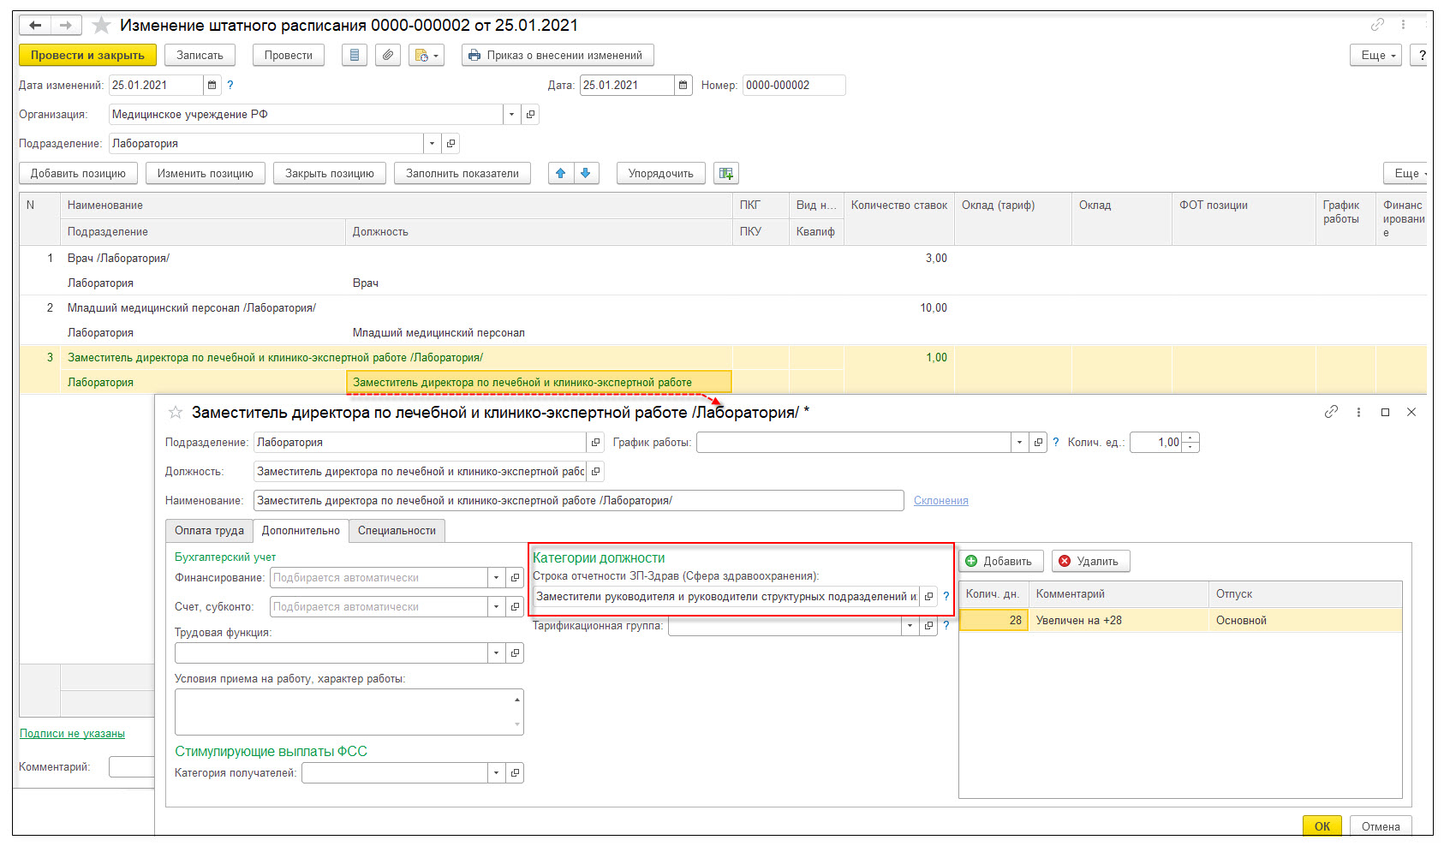
Task: Open the ЗП-Здрав report row record icon
Action: tap(928, 596)
